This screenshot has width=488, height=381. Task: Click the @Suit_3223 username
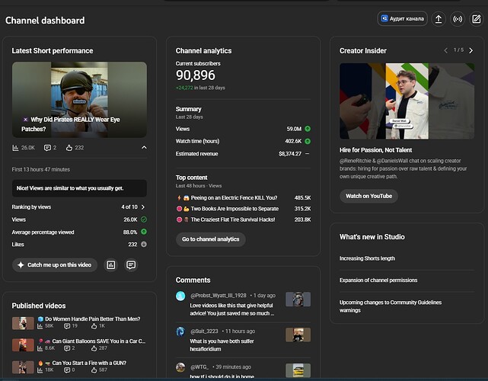click(x=204, y=331)
